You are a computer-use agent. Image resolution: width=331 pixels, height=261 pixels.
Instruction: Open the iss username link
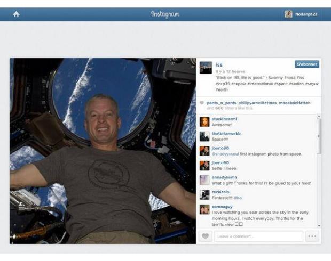[219, 64]
